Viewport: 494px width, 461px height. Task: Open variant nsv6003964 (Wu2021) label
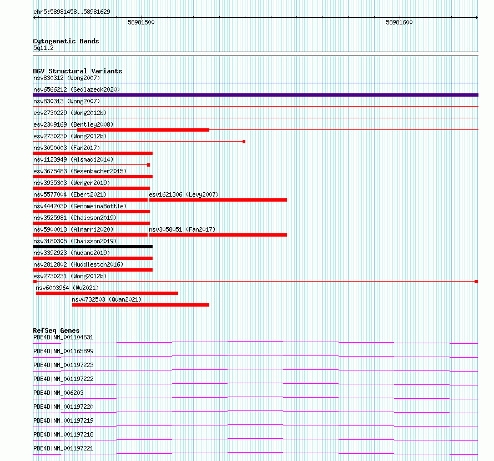tap(67, 288)
